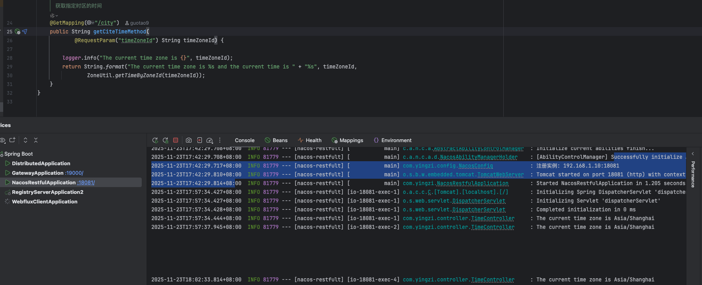Select GatewayApplication in the services tree
The height and width of the screenshot is (285, 702).
tap(37, 173)
